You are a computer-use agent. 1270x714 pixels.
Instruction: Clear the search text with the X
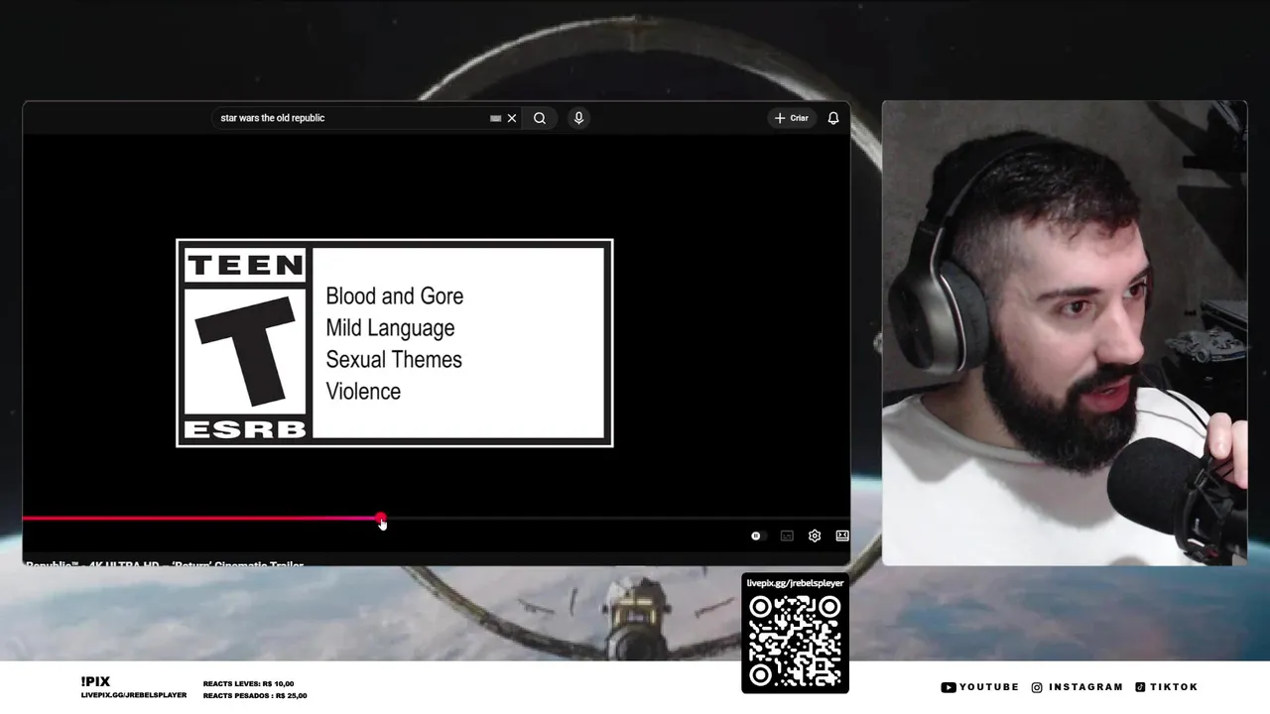coord(512,118)
